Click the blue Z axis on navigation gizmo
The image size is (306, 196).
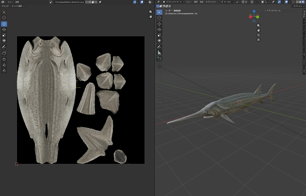tap(254, 11)
